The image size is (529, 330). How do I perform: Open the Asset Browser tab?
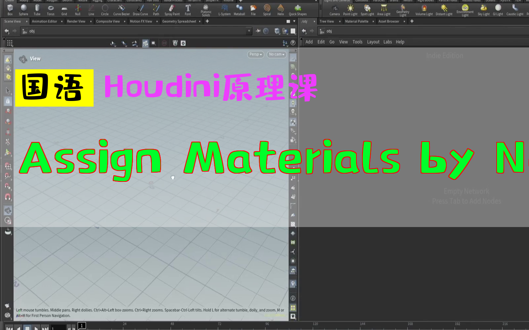[x=389, y=21]
